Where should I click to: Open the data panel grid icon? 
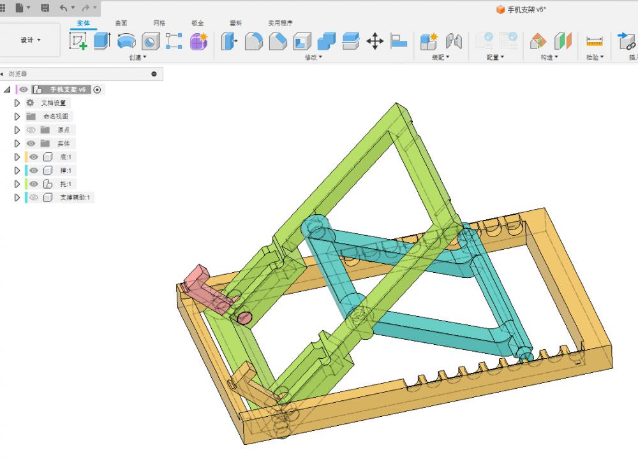click(x=3, y=8)
